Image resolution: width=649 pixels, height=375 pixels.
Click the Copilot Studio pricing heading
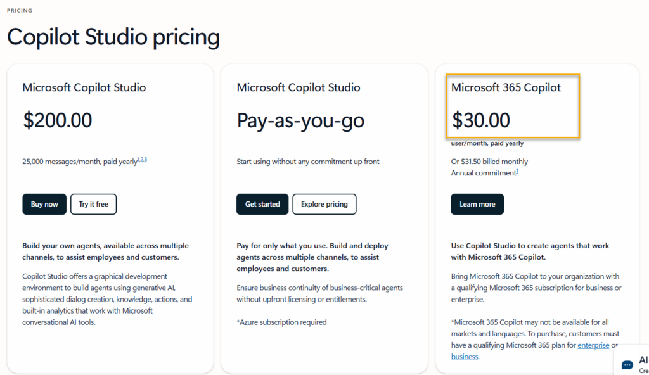pyautogui.click(x=113, y=37)
